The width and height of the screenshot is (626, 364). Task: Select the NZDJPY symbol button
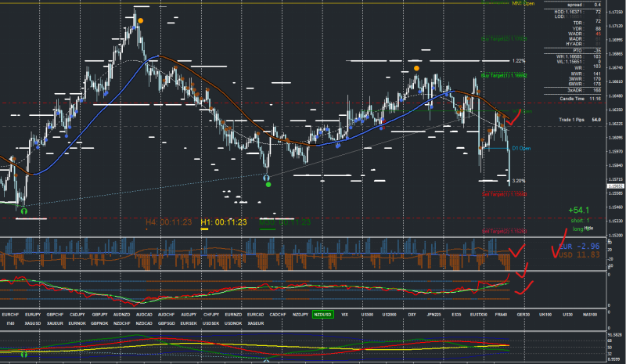300,315
